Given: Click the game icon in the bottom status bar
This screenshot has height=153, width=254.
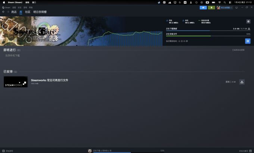Looking at the screenshot, I should (x=90, y=151).
